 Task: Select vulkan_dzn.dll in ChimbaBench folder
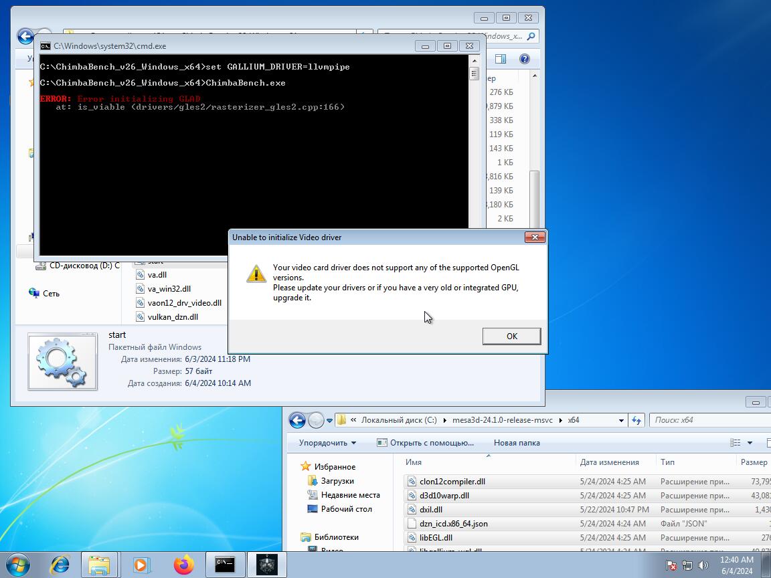tap(173, 317)
